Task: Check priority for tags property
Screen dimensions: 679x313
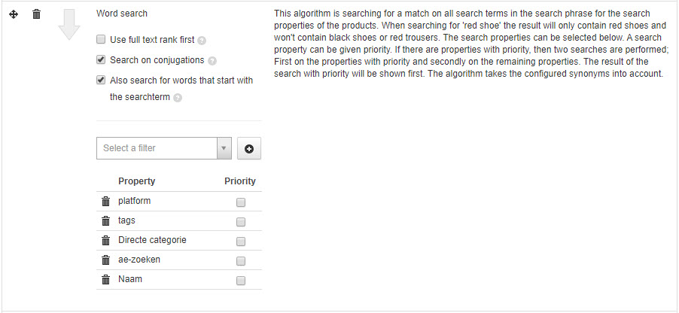Action: (x=241, y=222)
